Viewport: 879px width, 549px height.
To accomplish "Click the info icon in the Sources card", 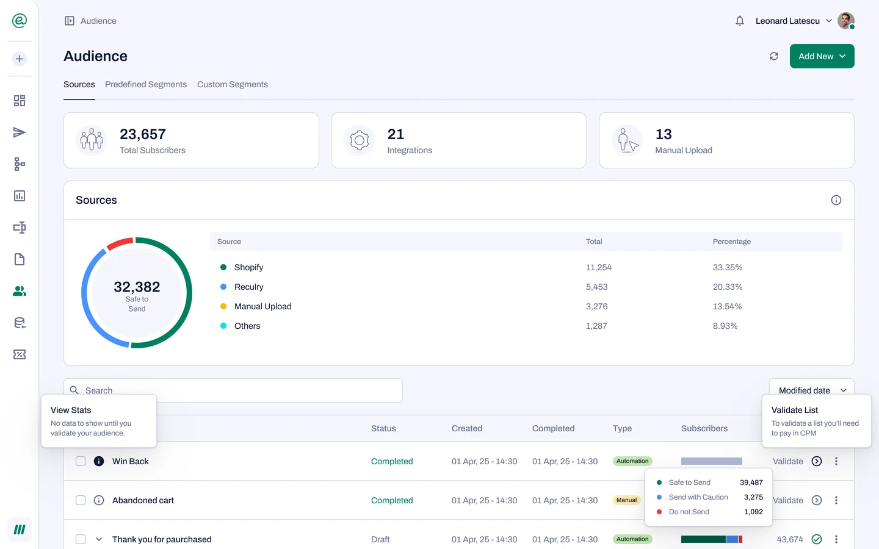I will [x=836, y=200].
